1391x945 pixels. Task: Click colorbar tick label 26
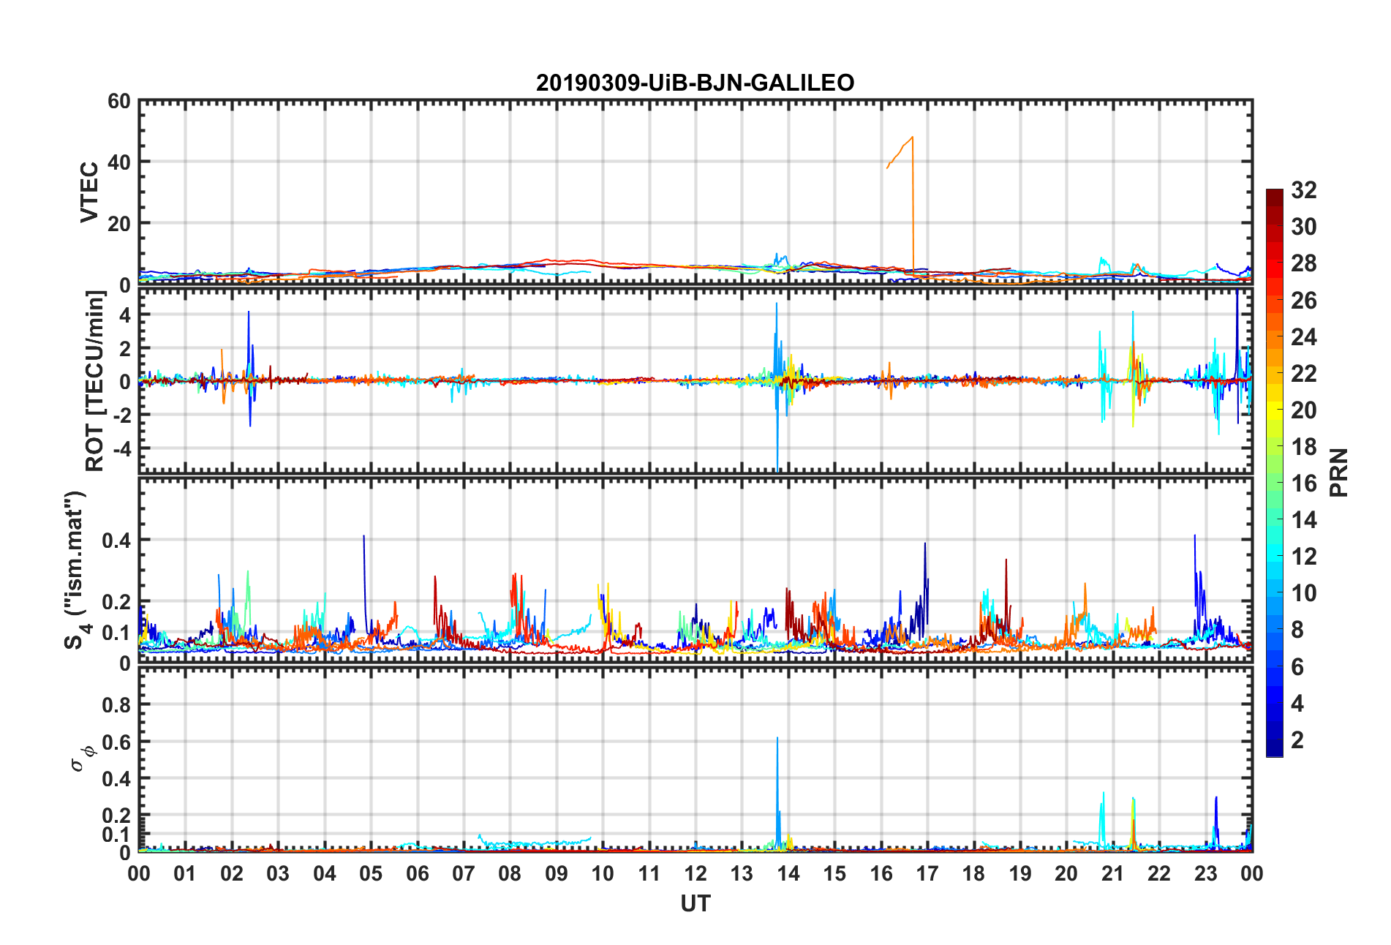coord(1303,301)
